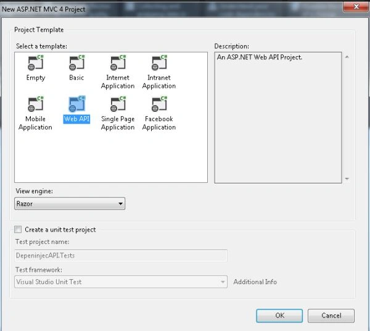Click the 'Basic' template label
Image resolution: width=370 pixels, height=331 pixels.
[x=76, y=77]
